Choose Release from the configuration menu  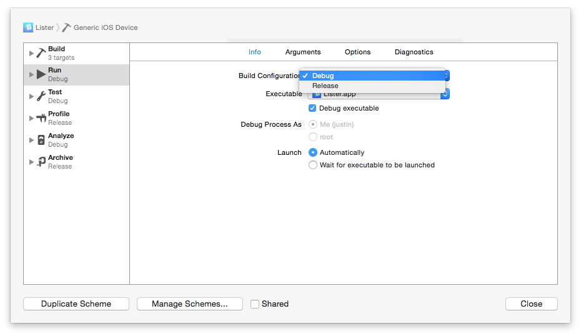(x=325, y=86)
